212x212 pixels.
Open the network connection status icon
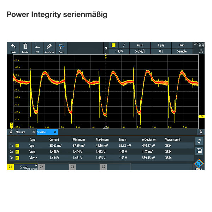pyautogui.click(x=201, y=51)
